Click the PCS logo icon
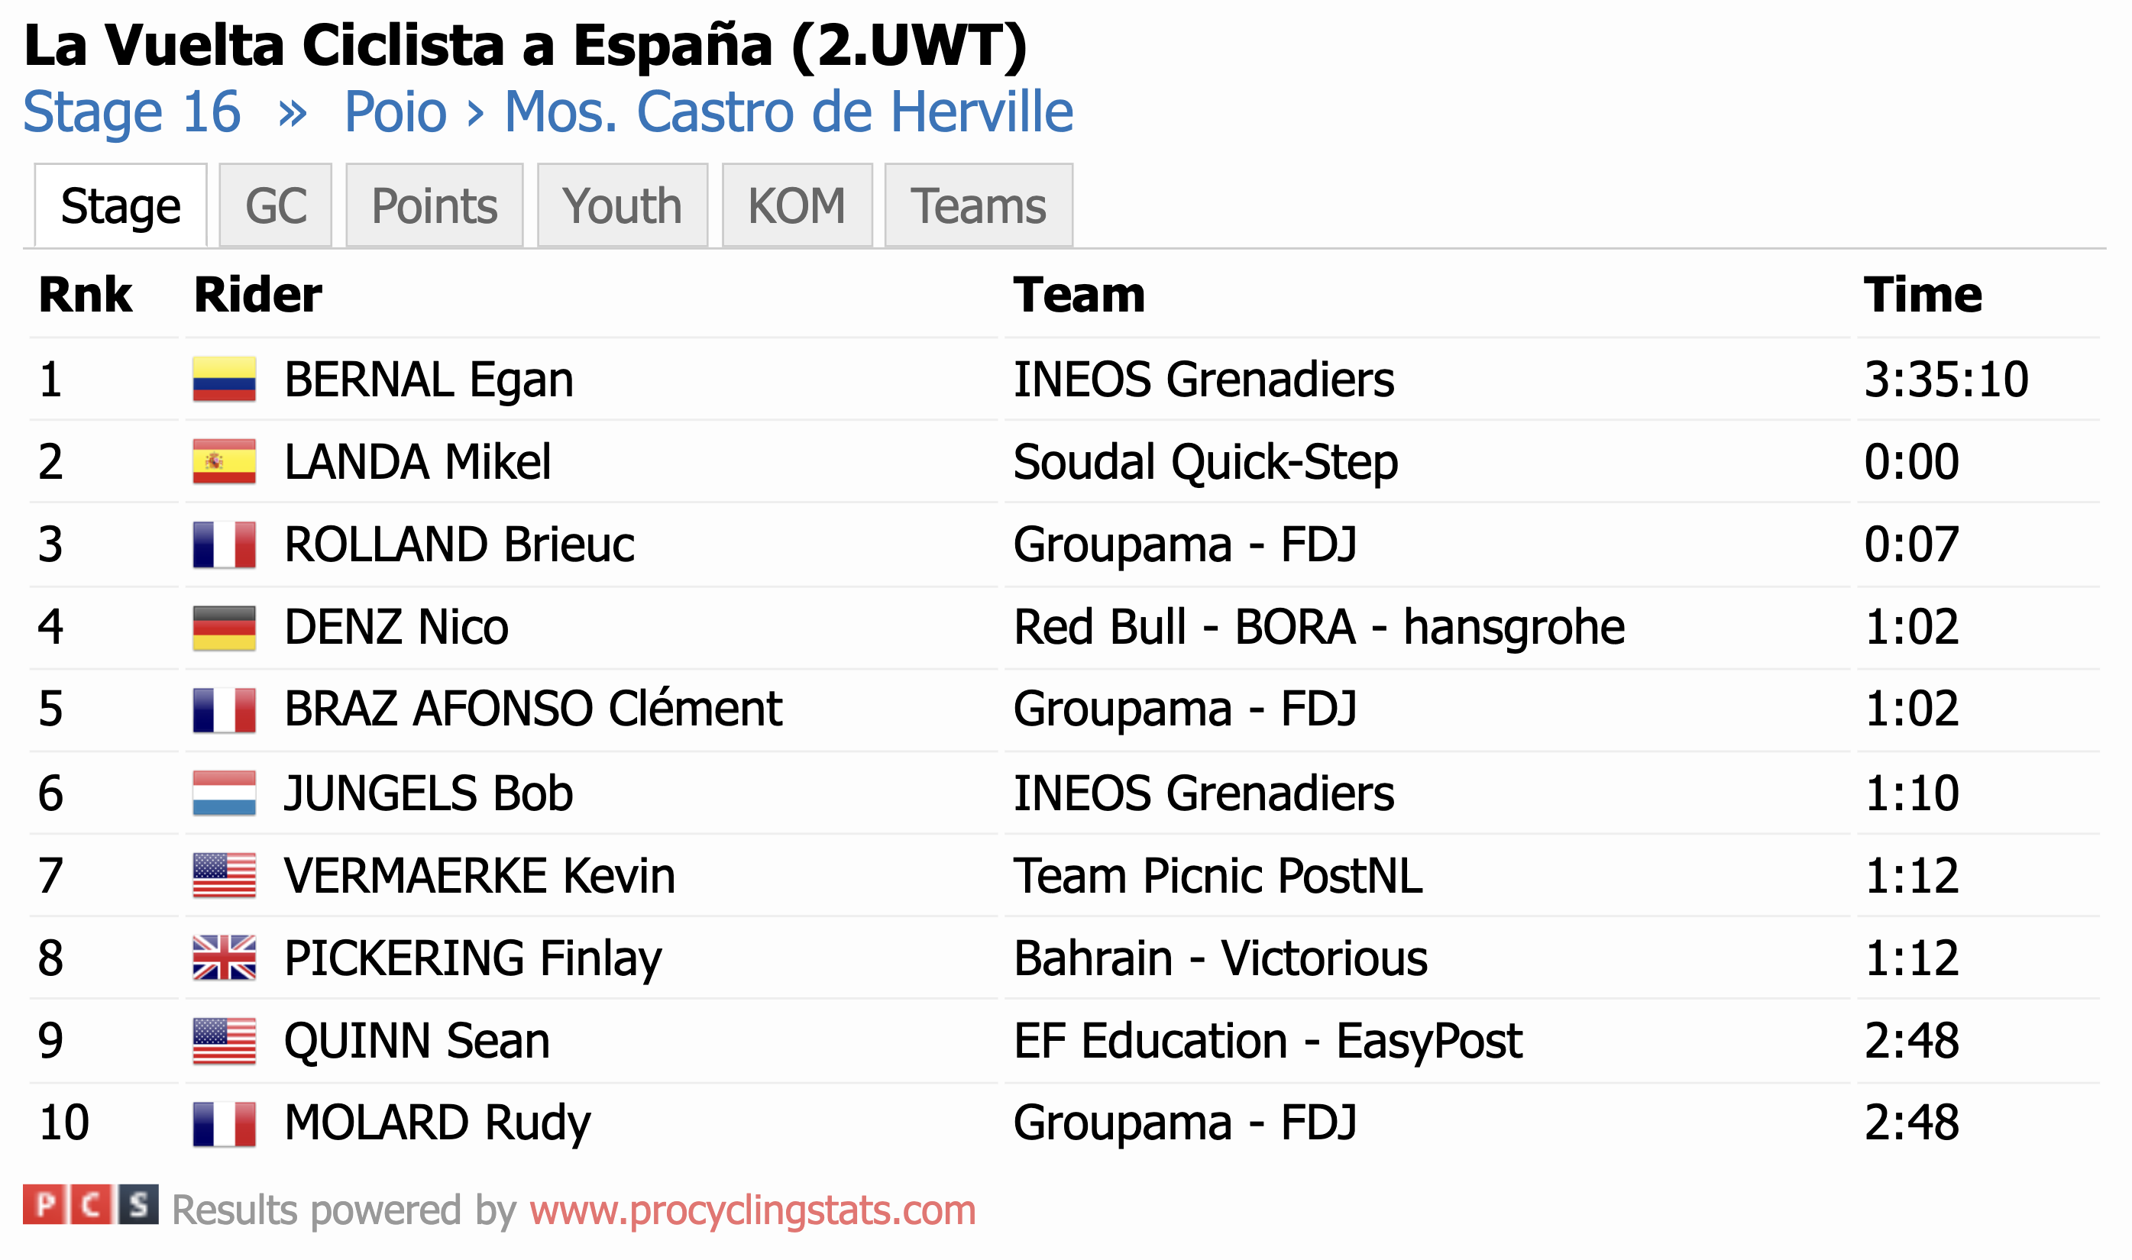Screen dimensions: 2132x1260 click(90, 1204)
